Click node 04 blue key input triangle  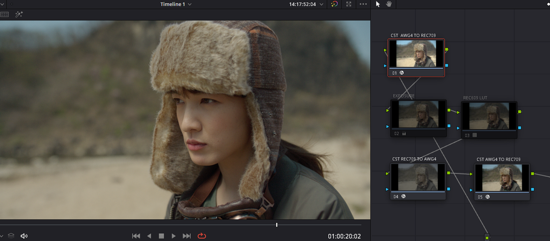click(388, 189)
